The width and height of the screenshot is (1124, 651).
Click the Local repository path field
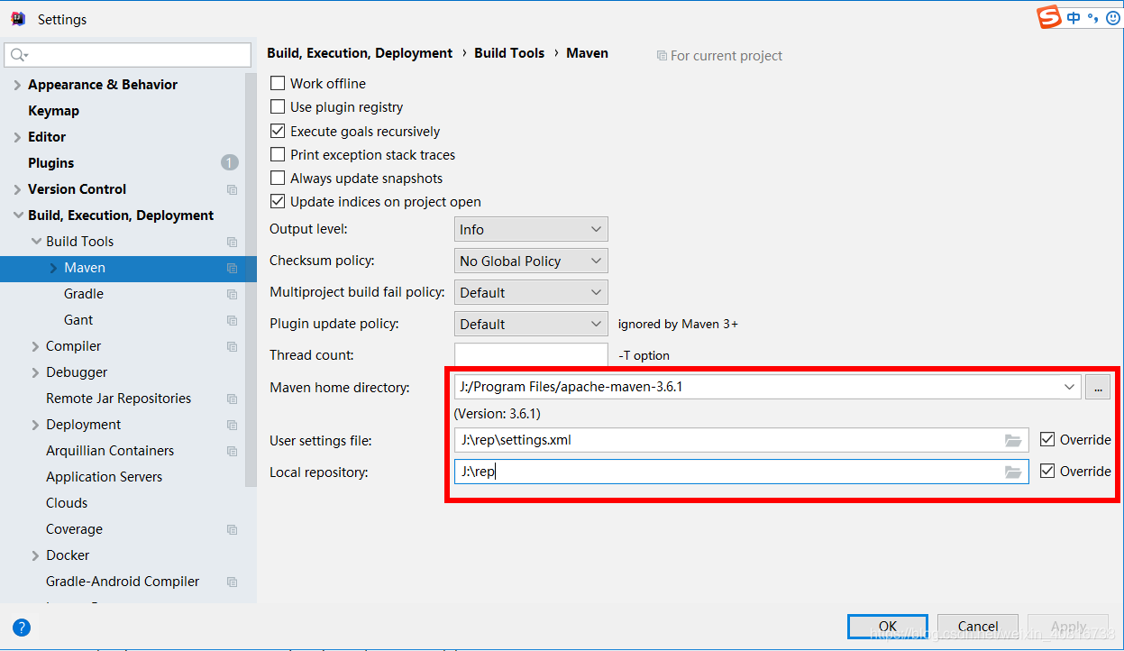coord(741,472)
